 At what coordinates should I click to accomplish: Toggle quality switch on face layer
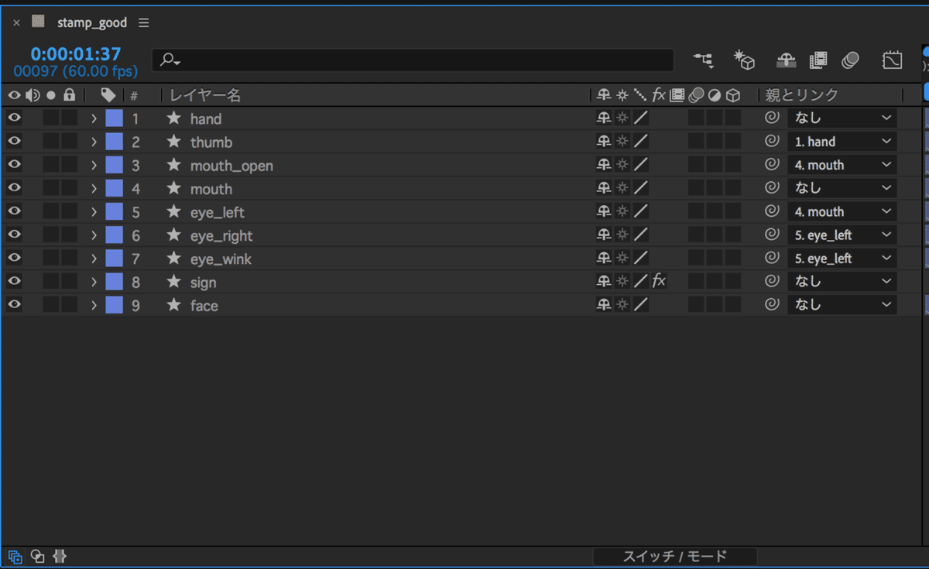click(641, 304)
